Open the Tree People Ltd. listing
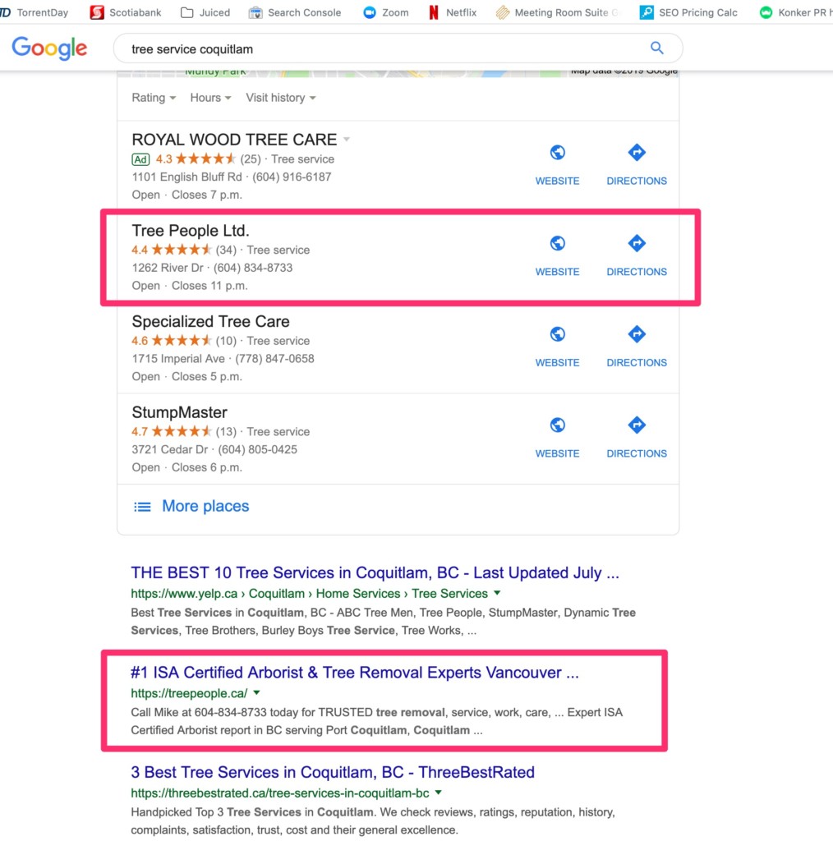833x841 pixels. coord(191,231)
